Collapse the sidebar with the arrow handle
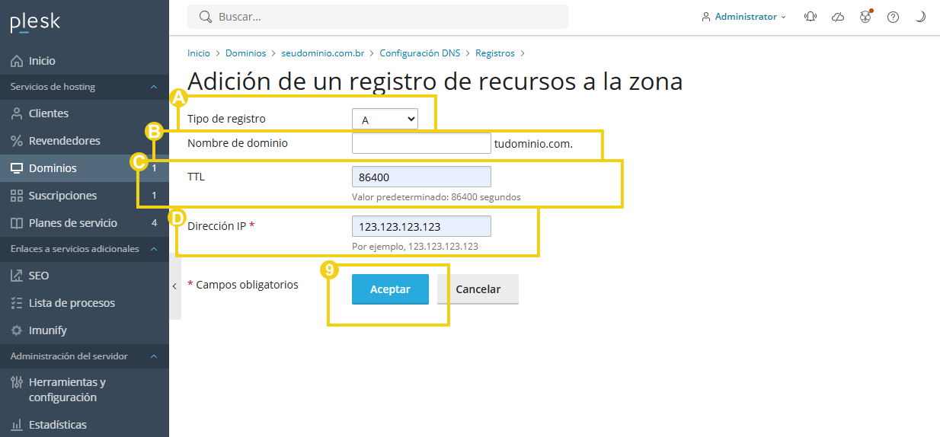The width and height of the screenshot is (940, 437). (x=174, y=286)
